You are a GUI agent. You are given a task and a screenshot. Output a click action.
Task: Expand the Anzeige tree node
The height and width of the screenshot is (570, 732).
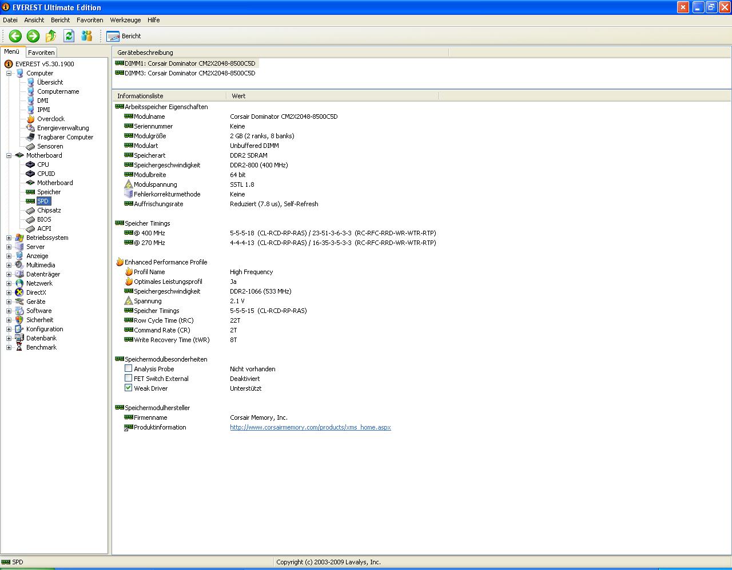coord(9,256)
